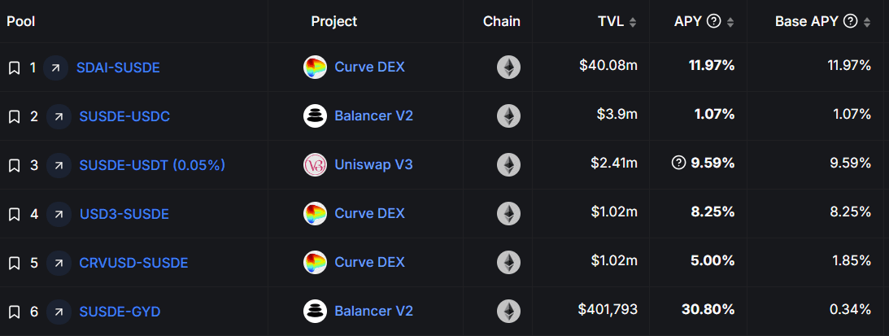The height and width of the screenshot is (336, 889).
Task: Click the Base APY help question icon
Action: point(851,22)
